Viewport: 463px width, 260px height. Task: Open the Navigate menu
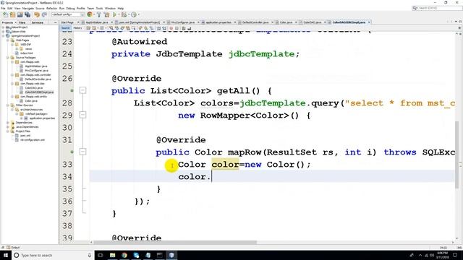[x=28, y=8]
